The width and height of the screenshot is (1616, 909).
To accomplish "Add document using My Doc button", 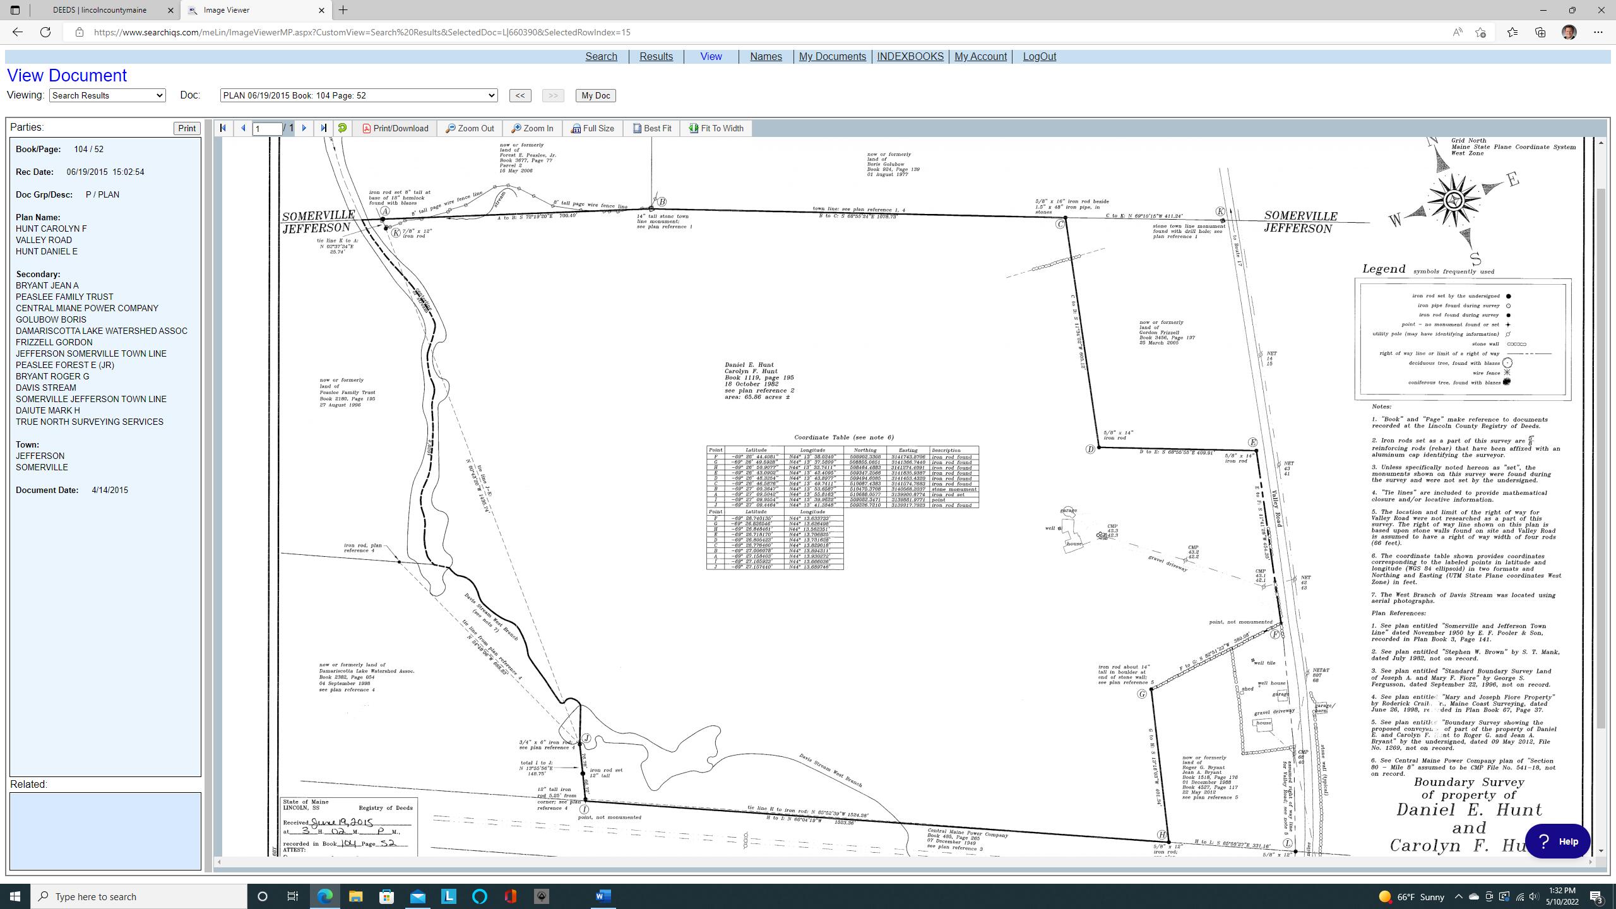I will (595, 95).
